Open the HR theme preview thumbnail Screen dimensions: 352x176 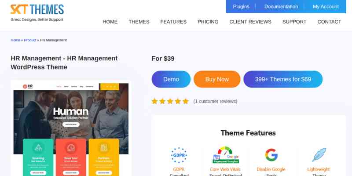pos(71,128)
